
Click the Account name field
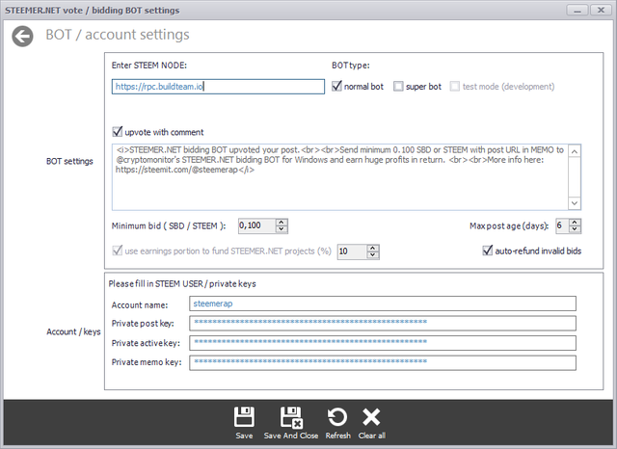(x=383, y=304)
